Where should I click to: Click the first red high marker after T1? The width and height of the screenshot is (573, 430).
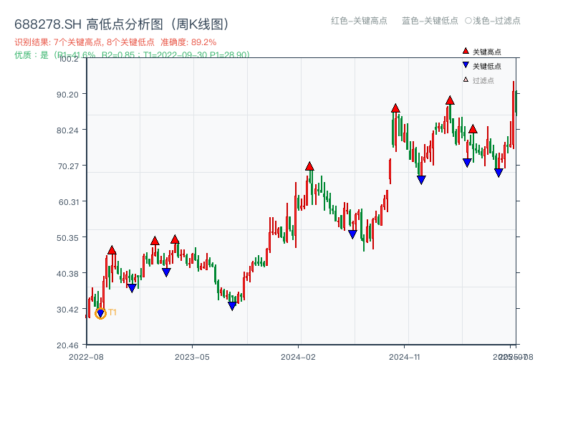click(112, 250)
